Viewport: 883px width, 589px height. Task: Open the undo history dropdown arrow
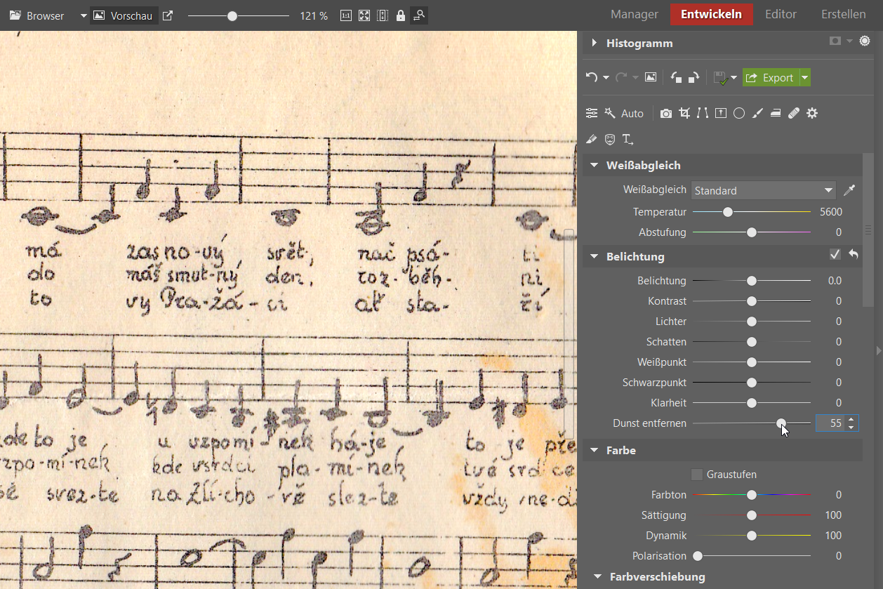click(x=606, y=78)
